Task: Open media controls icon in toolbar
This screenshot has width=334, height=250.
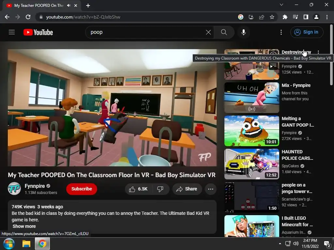Action: 295,17
